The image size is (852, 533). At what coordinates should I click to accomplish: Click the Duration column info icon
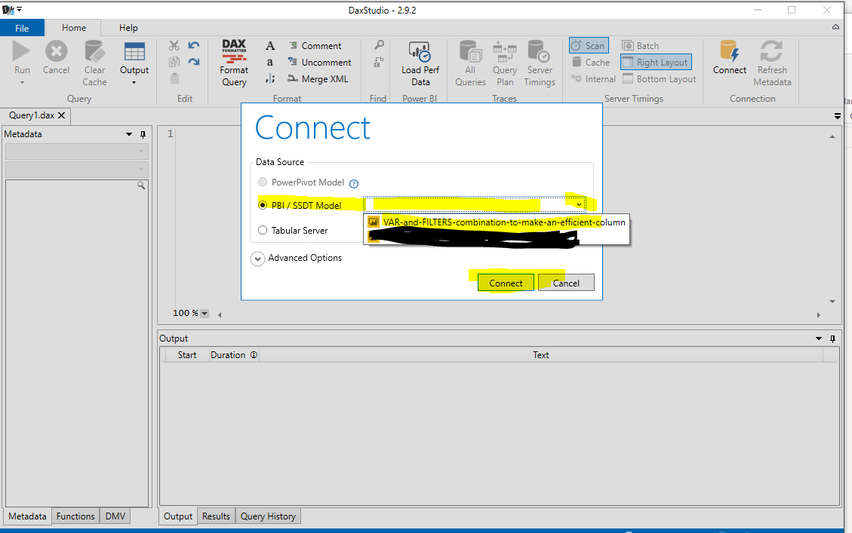pyautogui.click(x=254, y=354)
